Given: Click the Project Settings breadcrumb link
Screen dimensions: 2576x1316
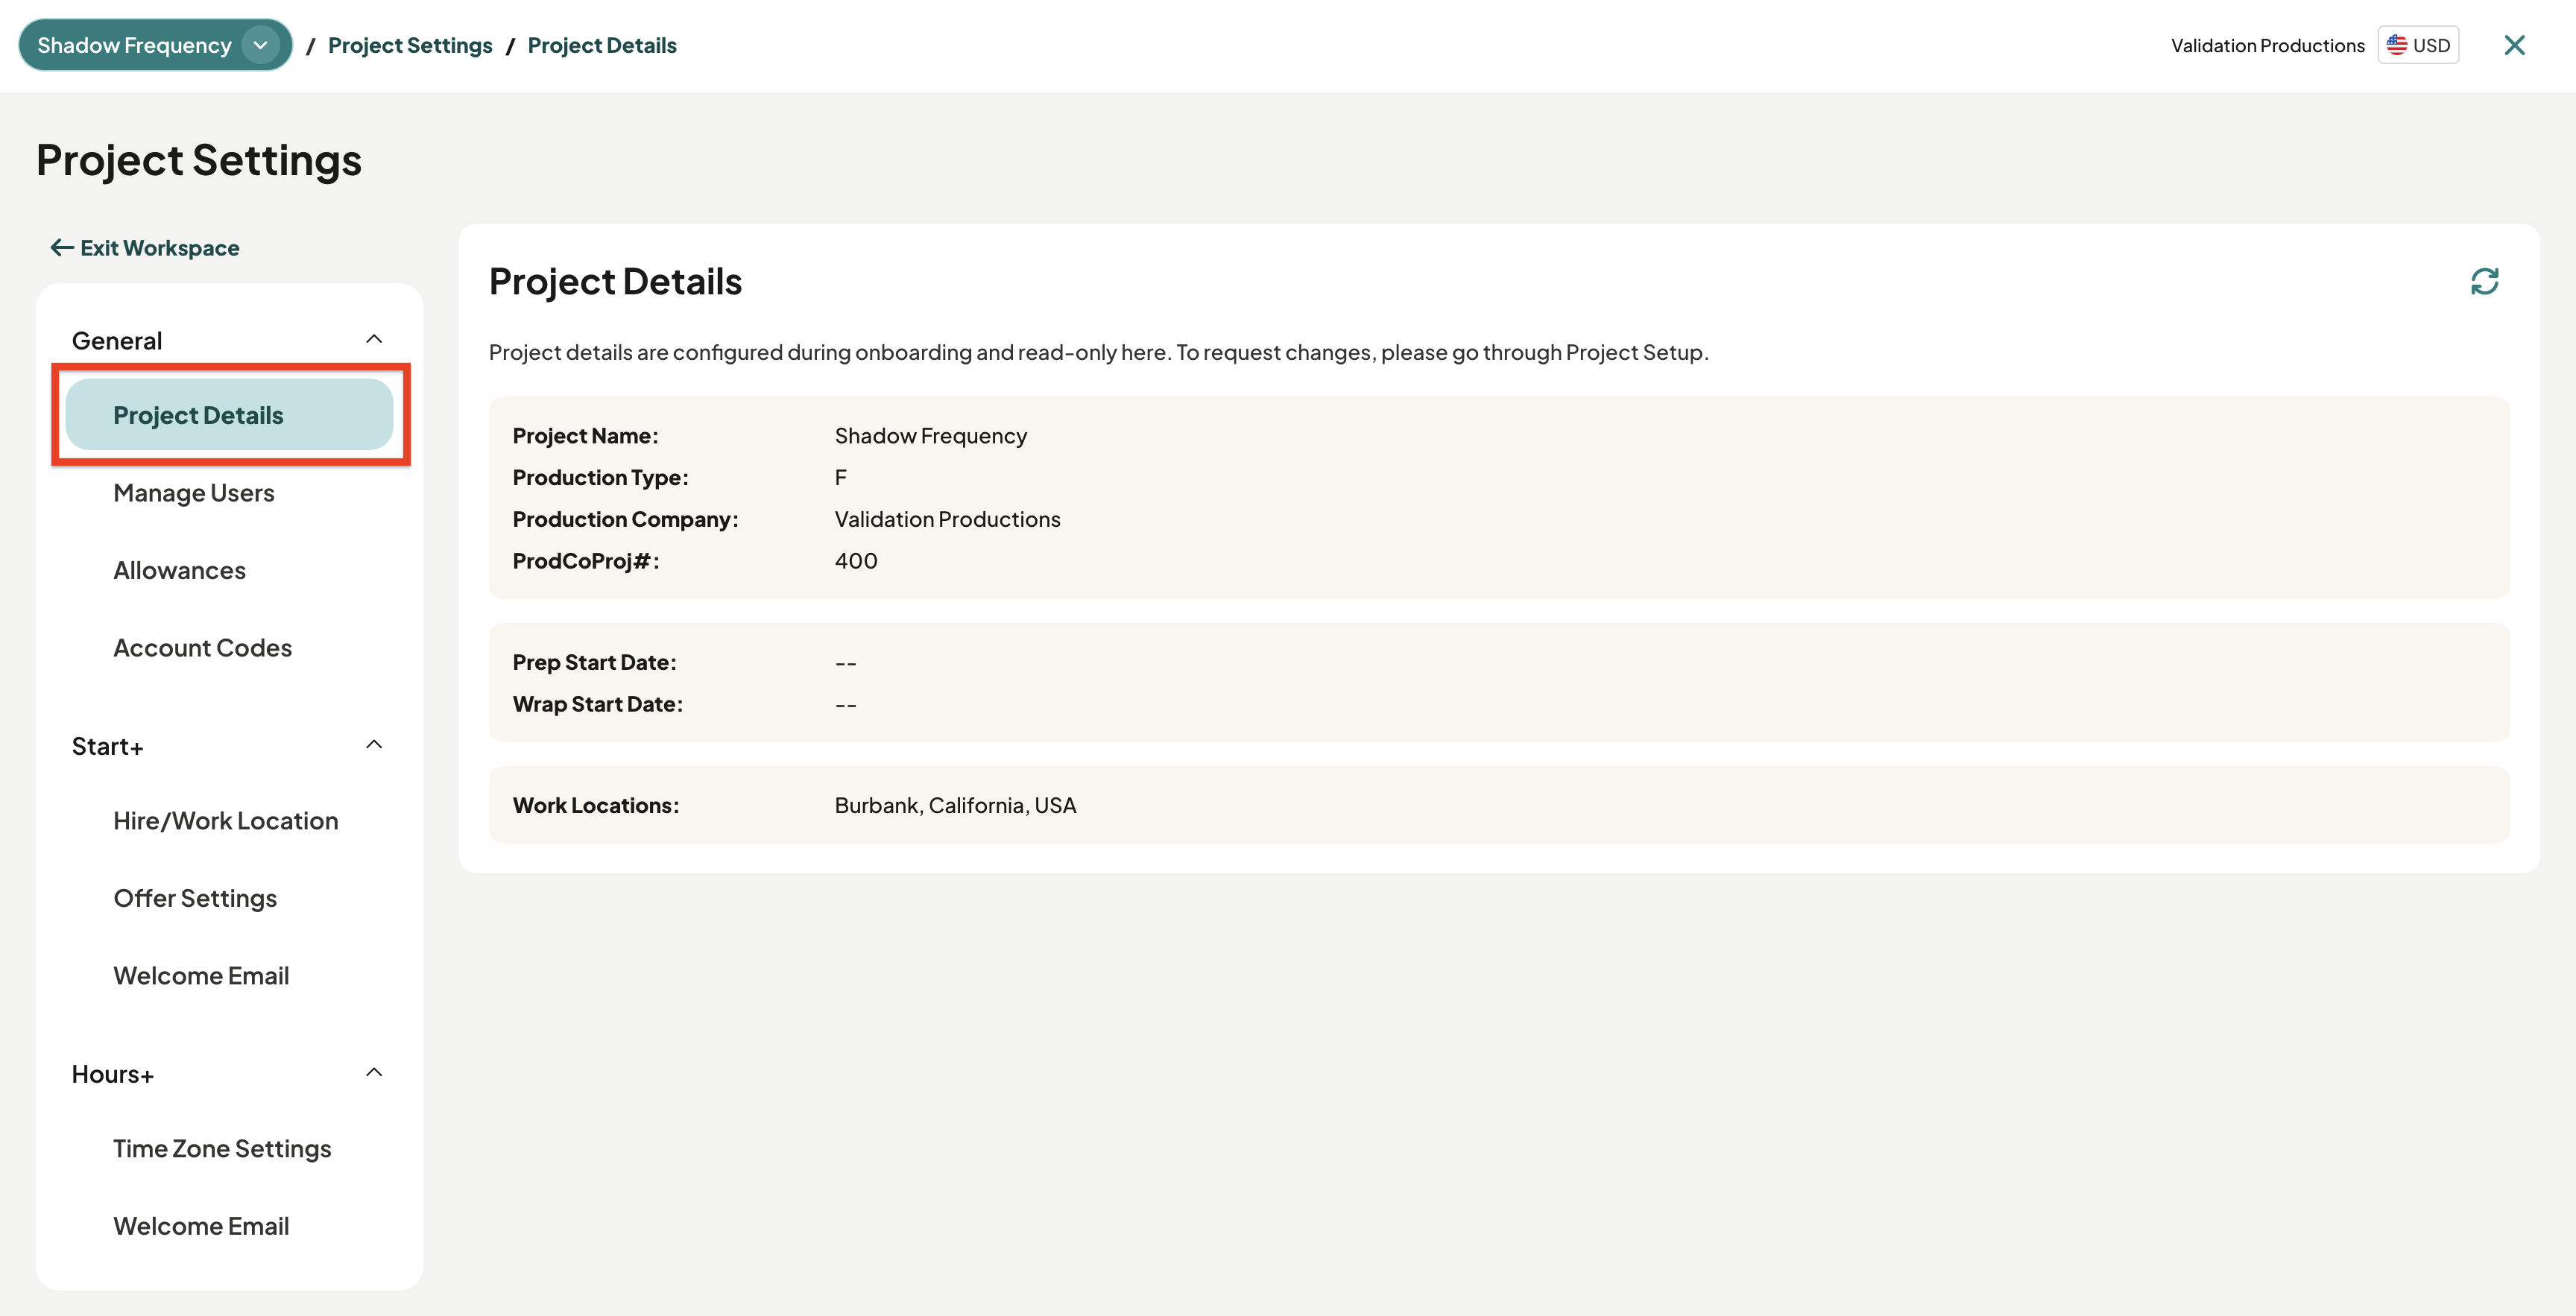Looking at the screenshot, I should [410, 45].
